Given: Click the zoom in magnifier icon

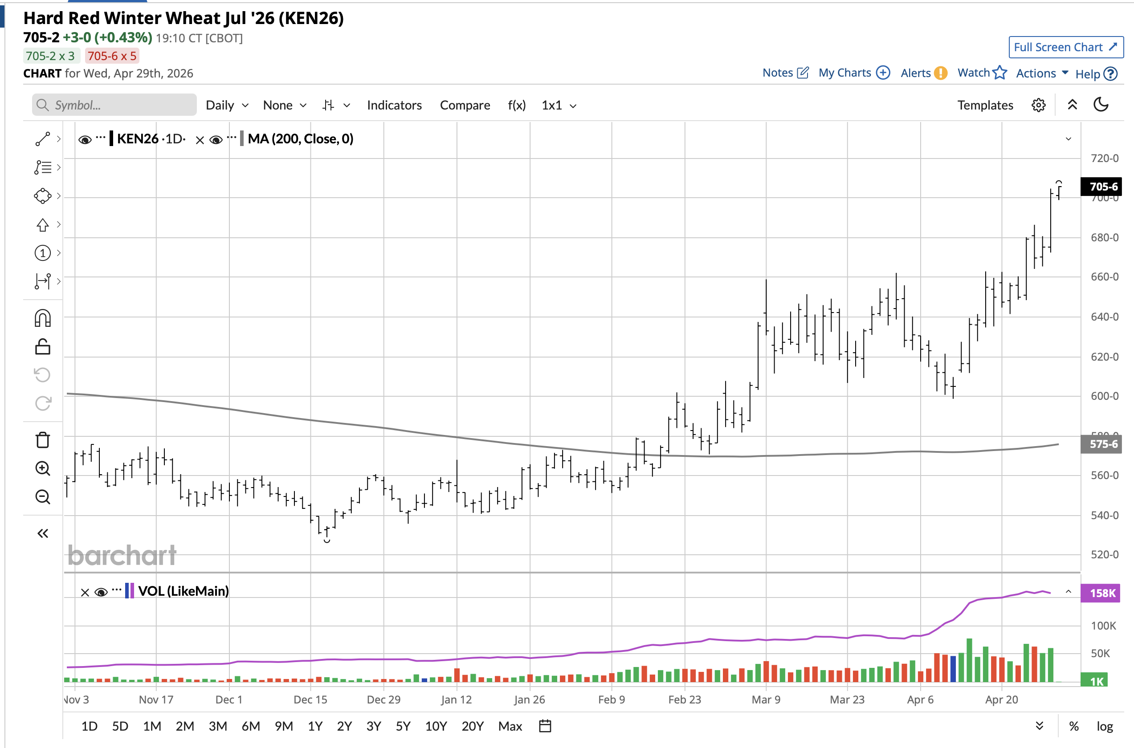Looking at the screenshot, I should (x=42, y=468).
